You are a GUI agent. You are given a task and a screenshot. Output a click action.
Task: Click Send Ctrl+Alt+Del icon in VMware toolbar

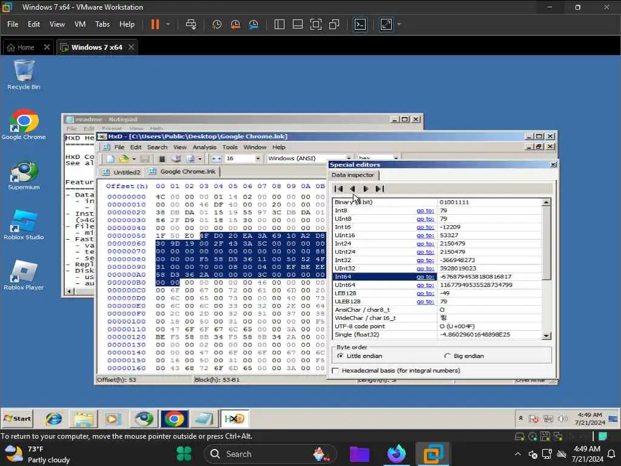191,24
